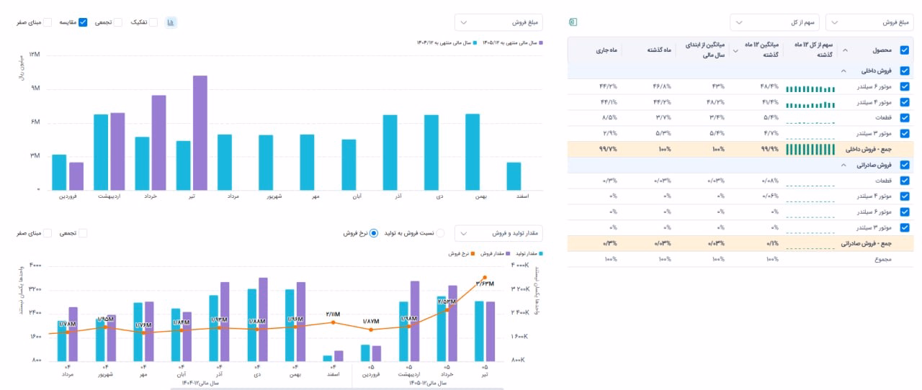Screen dimensions: 922x390
Task: Click the tall purple تیر bar in top chart
Action: pos(200,132)
